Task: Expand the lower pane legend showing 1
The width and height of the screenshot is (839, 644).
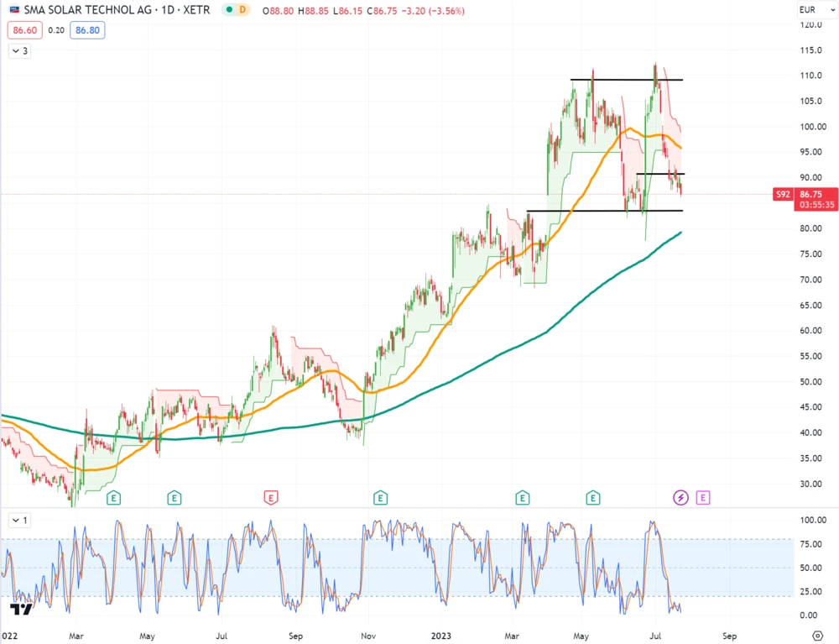Action: 19,521
